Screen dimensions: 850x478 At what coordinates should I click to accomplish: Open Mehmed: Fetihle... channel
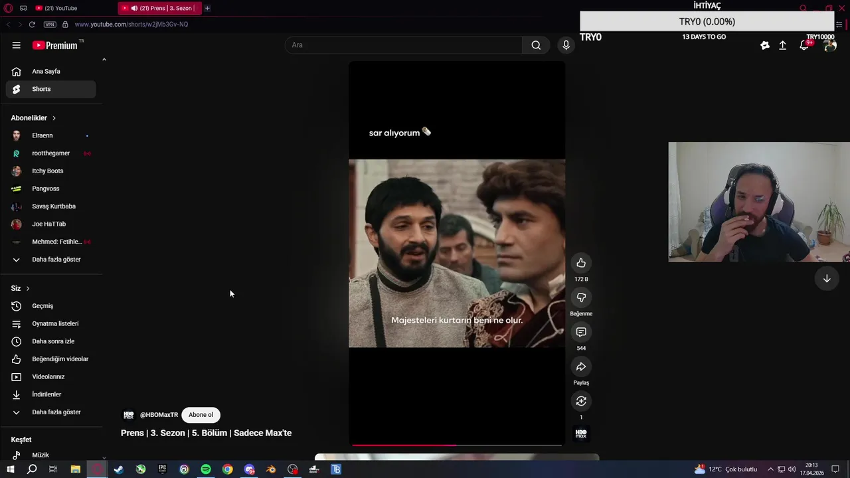coord(51,242)
